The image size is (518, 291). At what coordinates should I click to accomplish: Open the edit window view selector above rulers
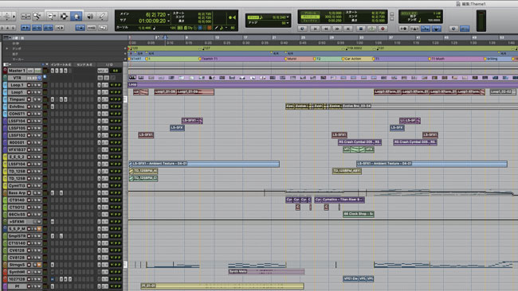coord(6,38)
